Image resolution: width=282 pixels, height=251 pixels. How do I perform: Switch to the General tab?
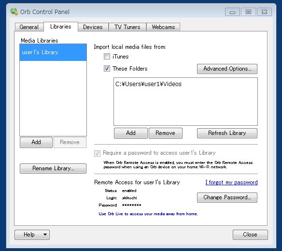[29, 27]
